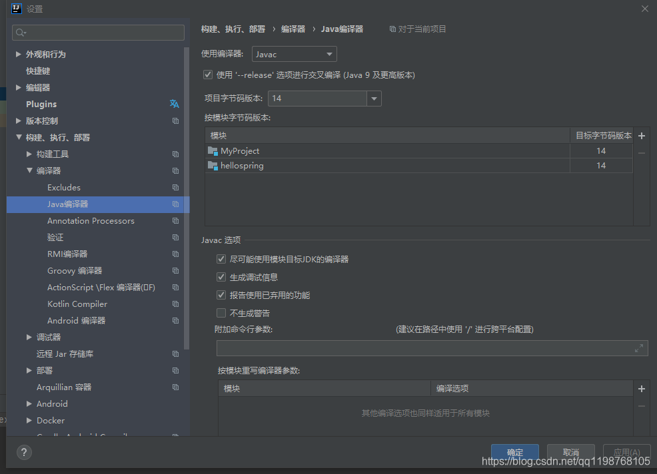Open help via the question mark icon
Image resolution: width=657 pixels, height=474 pixels.
(x=24, y=453)
